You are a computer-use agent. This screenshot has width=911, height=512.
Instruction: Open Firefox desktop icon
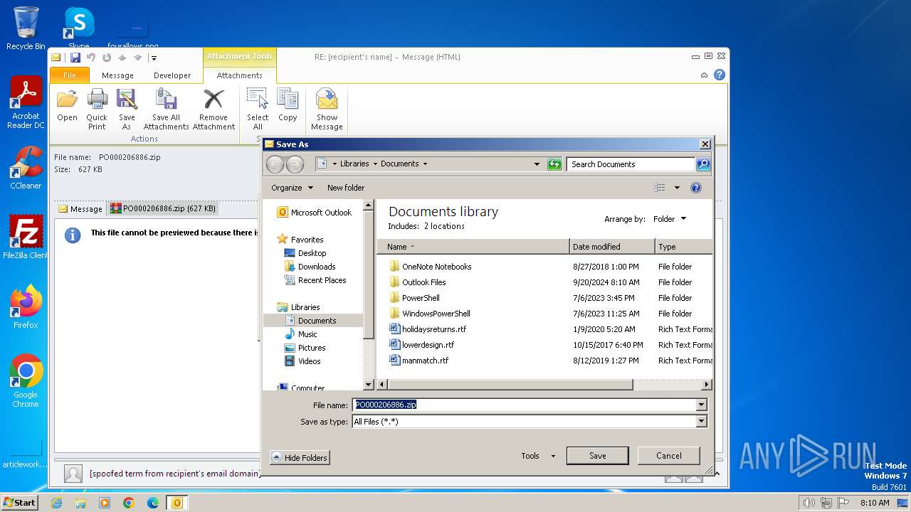[26, 307]
